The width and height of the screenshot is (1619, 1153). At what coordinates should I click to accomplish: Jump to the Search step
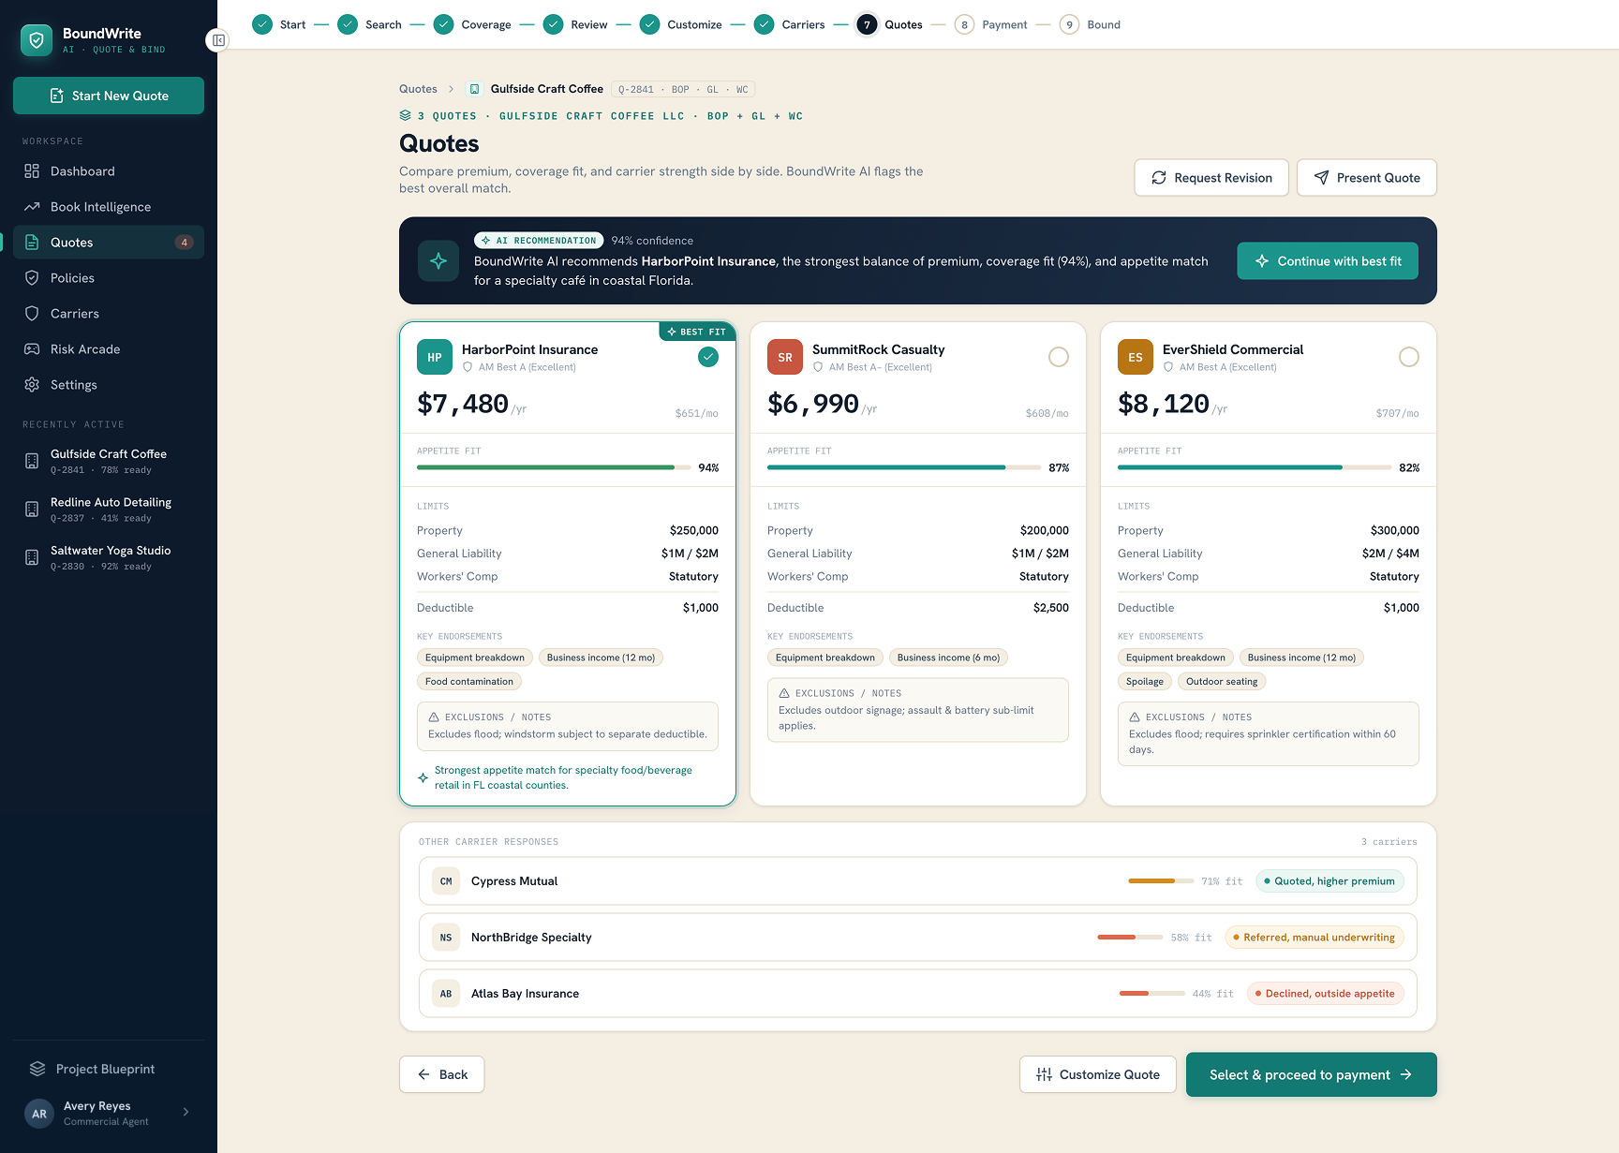(370, 24)
